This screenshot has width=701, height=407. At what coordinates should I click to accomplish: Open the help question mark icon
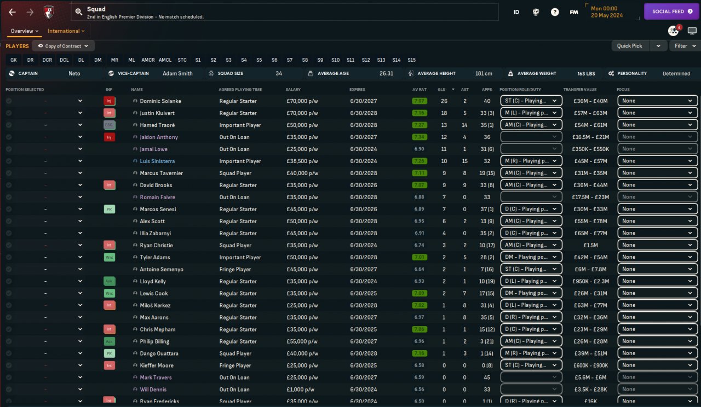click(x=555, y=12)
